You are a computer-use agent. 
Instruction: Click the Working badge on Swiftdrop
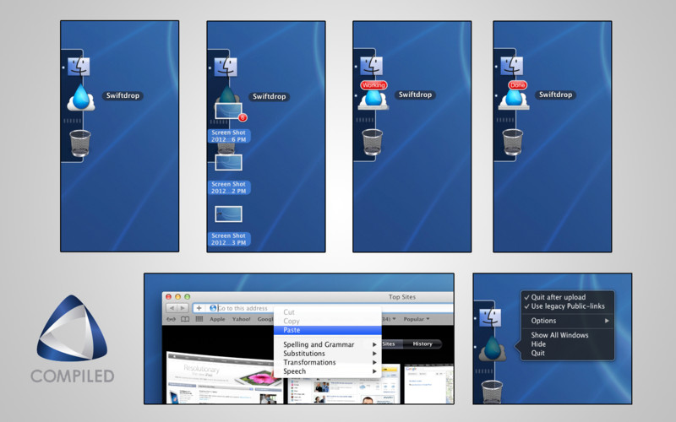373,85
